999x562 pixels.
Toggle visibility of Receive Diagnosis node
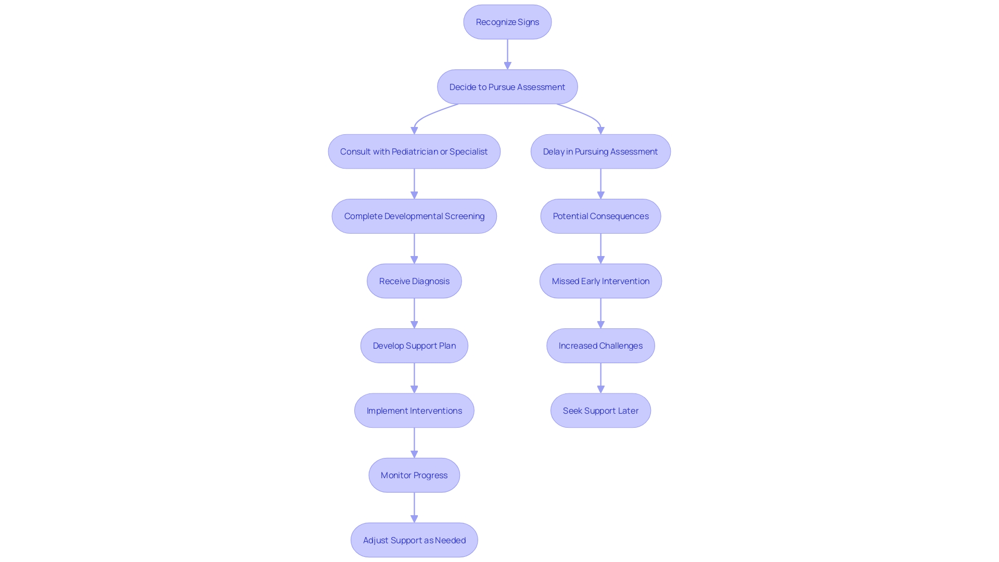pyautogui.click(x=414, y=280)
